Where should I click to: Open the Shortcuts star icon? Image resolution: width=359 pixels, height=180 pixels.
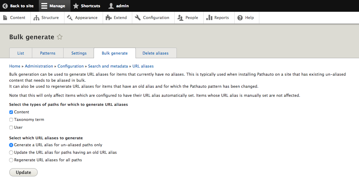pyautogui.click(x=76, y=6)
